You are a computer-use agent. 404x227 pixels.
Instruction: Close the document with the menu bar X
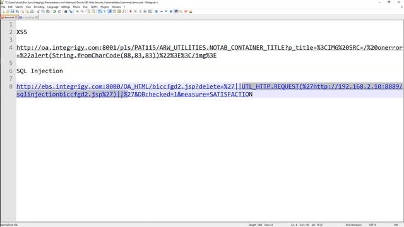[401, 7]
